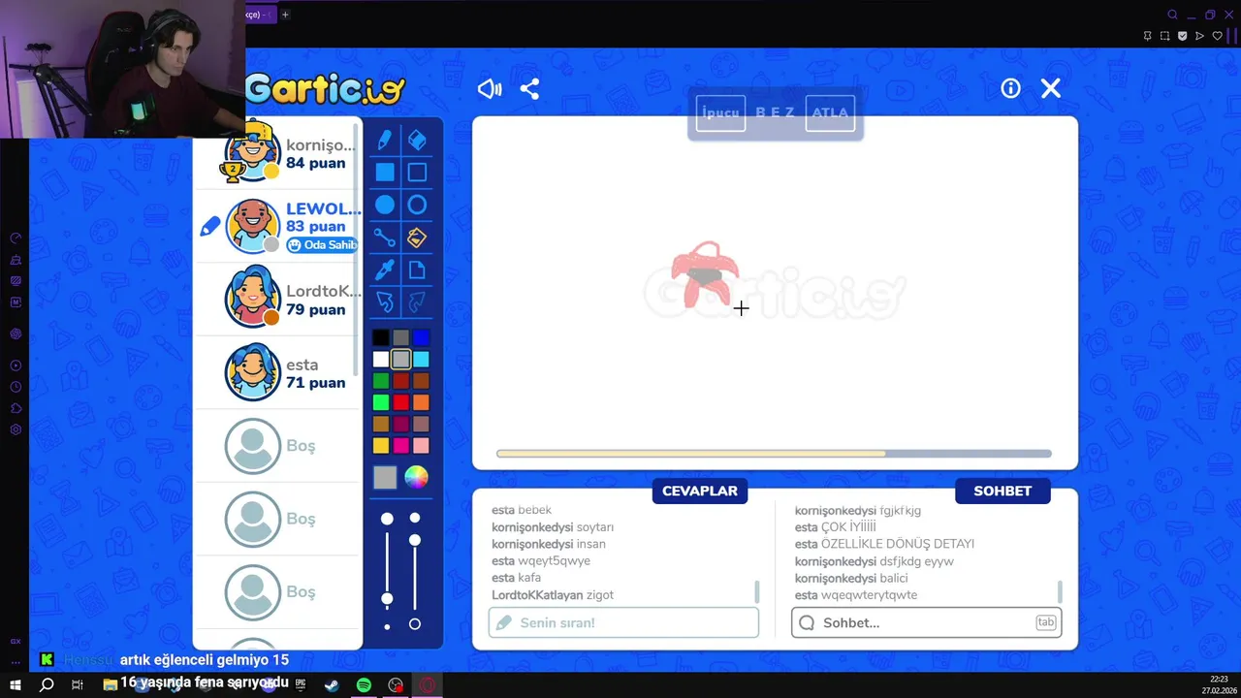
Task: Click the Gartic.io logo
Action: [325, 89]
